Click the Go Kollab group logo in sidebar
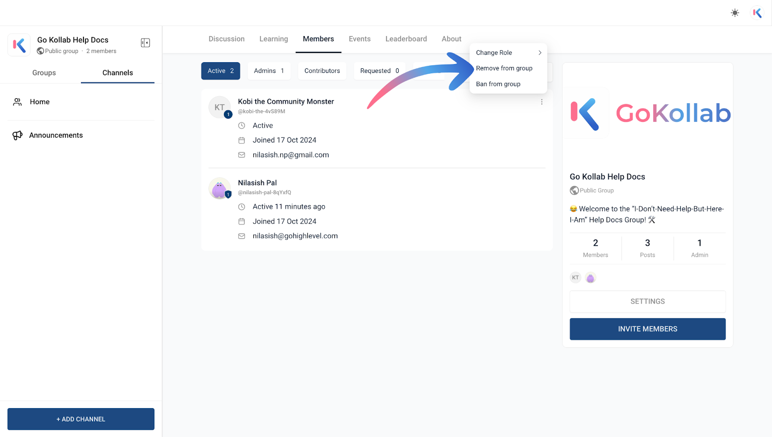772x437 pixels. 19,45
